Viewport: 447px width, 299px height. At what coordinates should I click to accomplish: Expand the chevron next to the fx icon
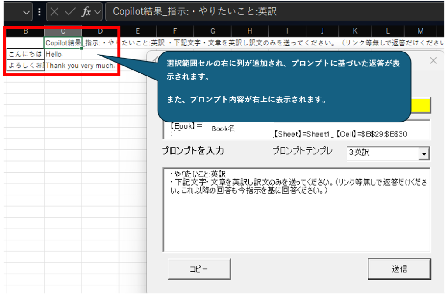(x=97, y=12)
